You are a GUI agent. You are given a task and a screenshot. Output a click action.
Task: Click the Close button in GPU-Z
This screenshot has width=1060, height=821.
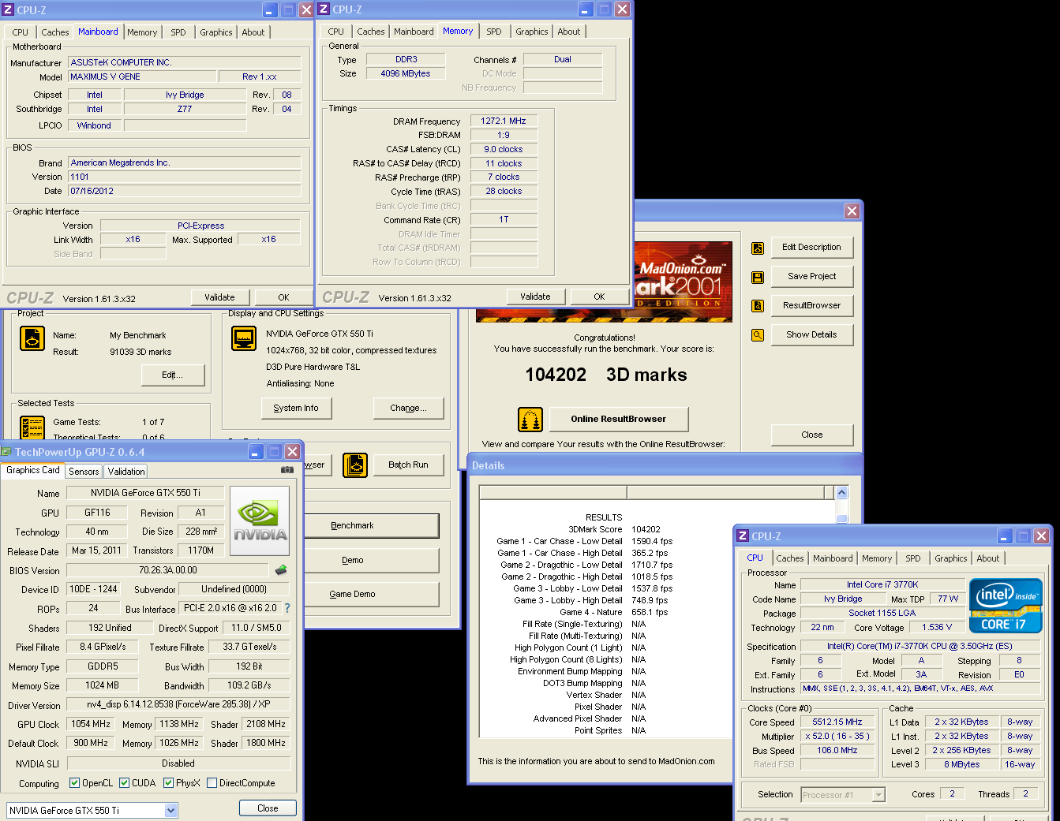[x=268, y=808]
